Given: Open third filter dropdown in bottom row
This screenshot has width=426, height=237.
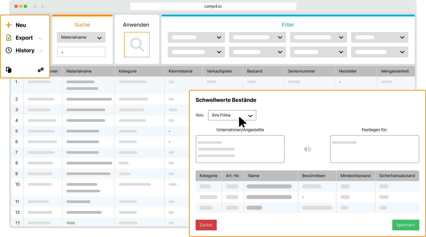Looking at the screenshot, I should [318, 52].
